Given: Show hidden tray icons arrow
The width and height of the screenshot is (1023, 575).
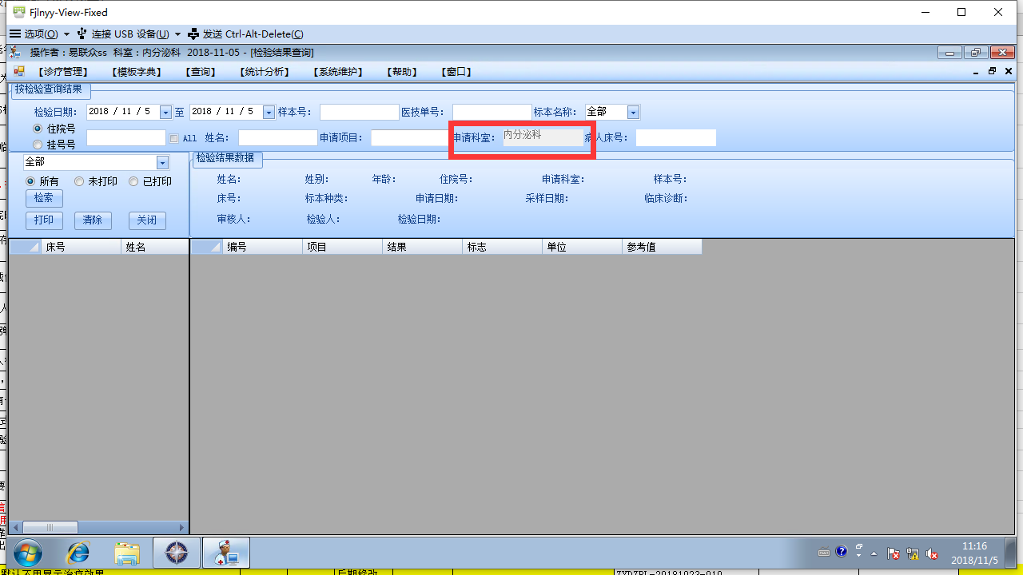Looking at the screenshot, I should [x=874, y=553].
